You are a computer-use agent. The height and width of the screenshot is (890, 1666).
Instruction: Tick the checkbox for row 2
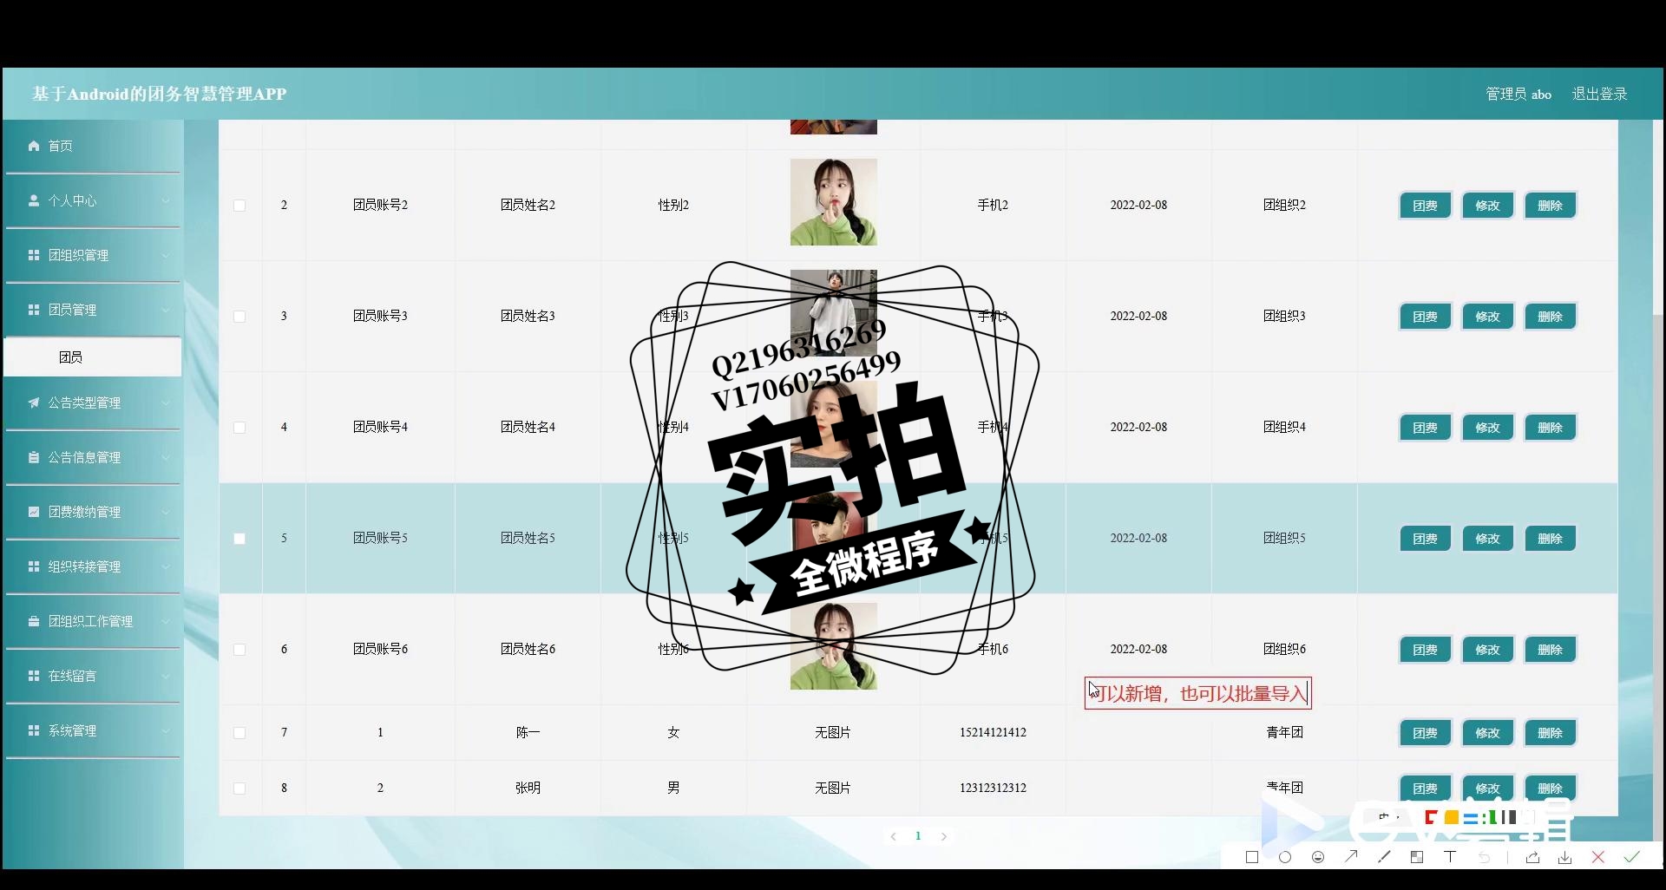click(x=239, y=206)
